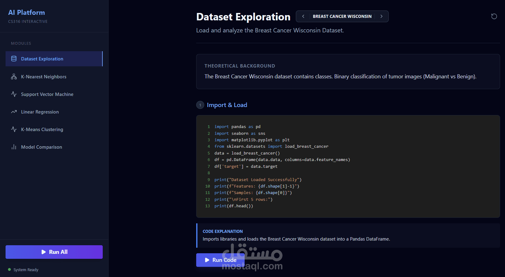Click the System Ready status text
505x277 pixels.
click(26, 270)
